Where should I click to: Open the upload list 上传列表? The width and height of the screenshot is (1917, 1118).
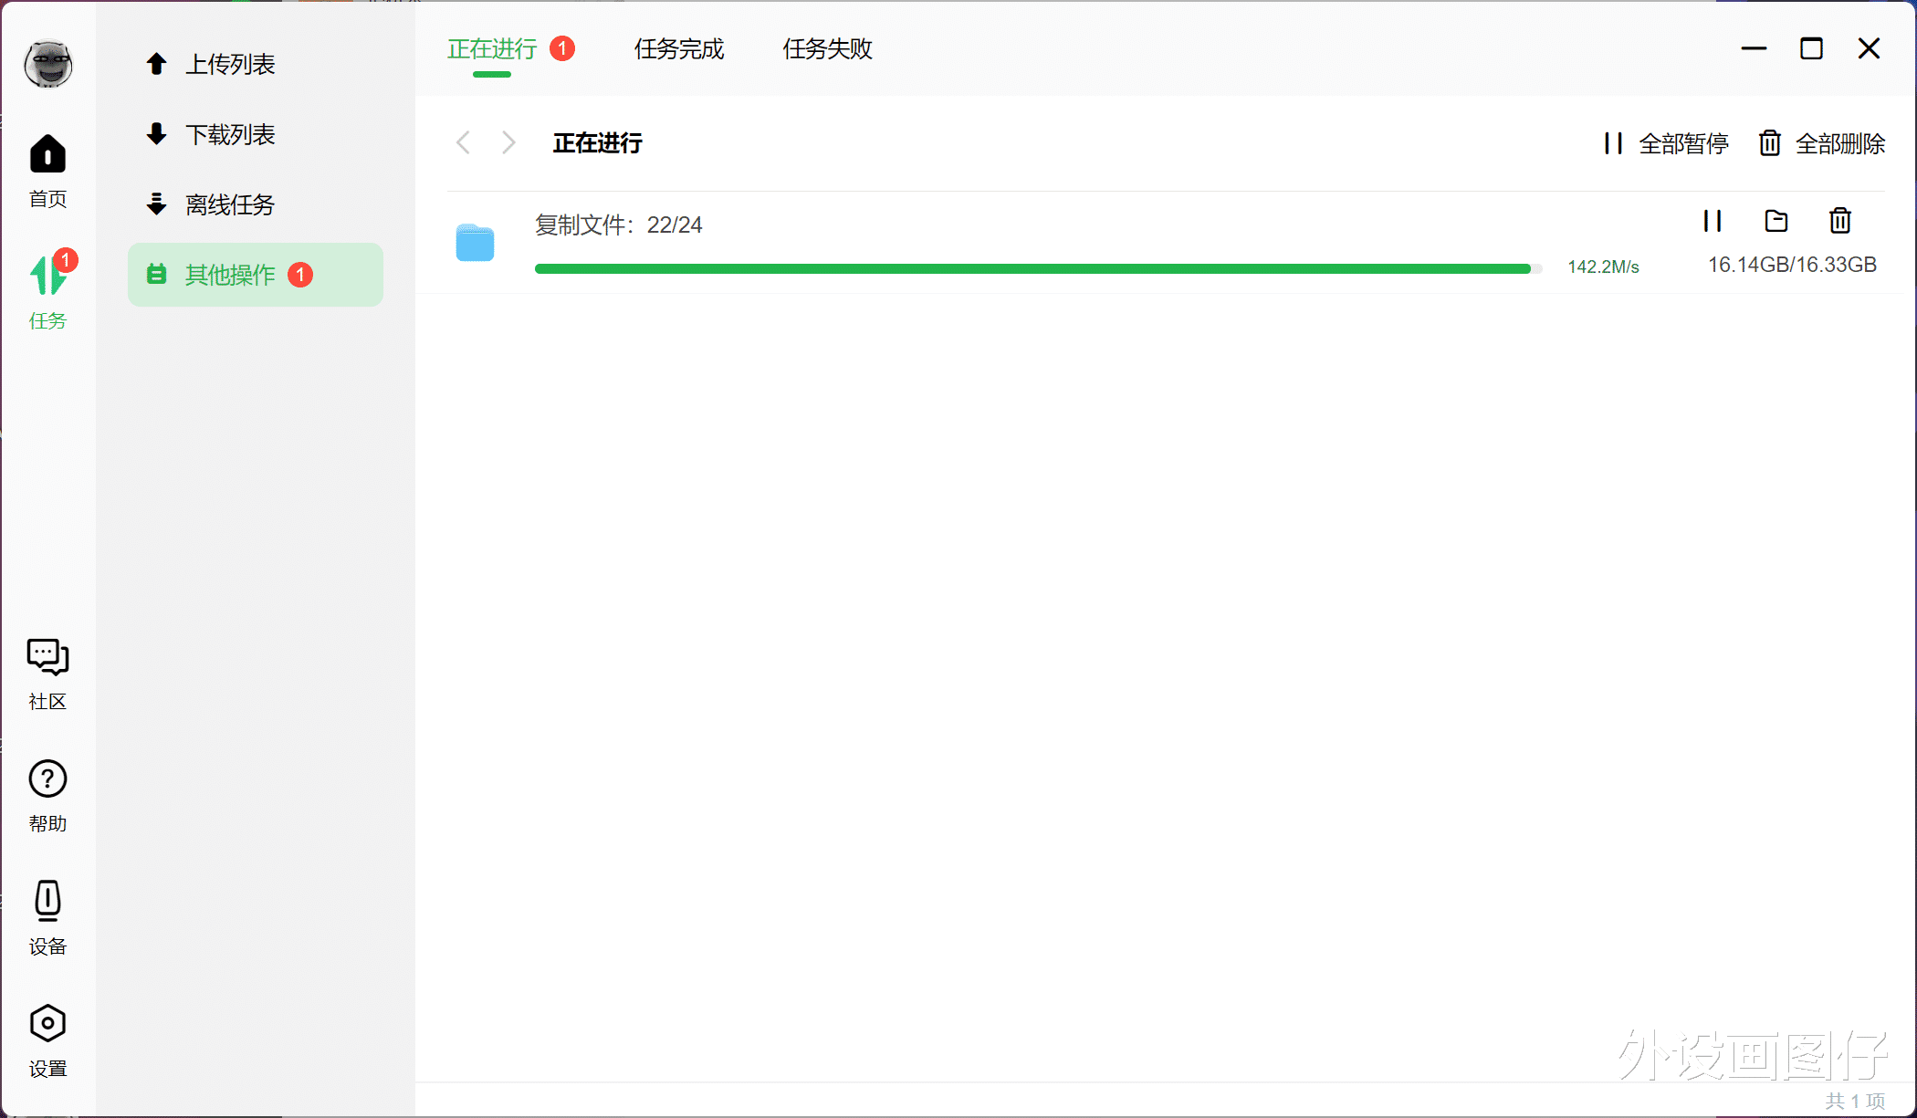230,64
